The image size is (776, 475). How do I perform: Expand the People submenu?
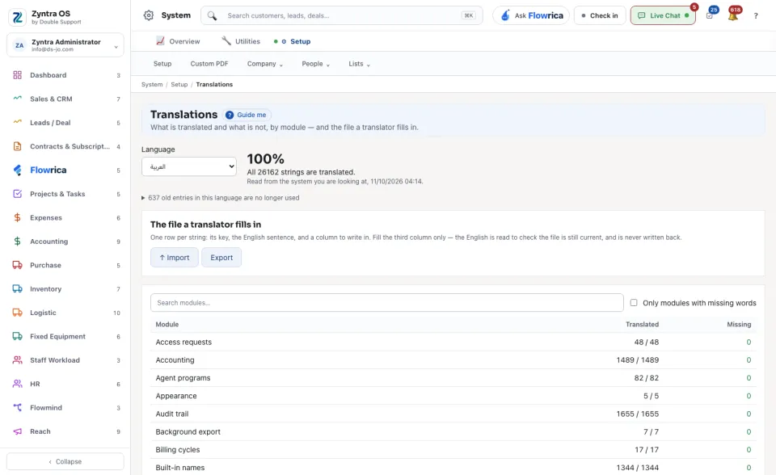pyautogui.click(x=316, y=64)
